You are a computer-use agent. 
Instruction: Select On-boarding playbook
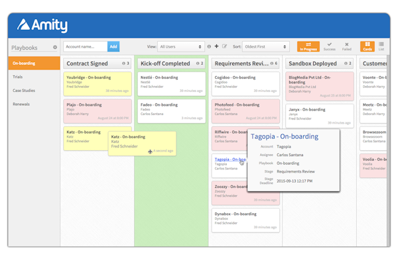[x=34, y=64]
